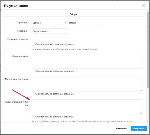
Task: Click the Отменить button
Action: point(122,129)
